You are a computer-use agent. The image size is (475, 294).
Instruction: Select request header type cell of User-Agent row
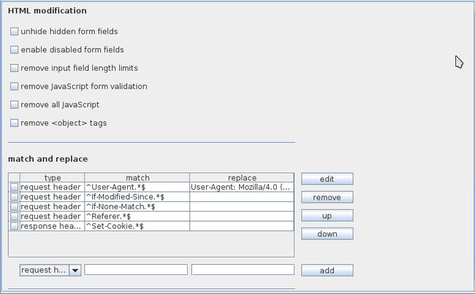pos(52,187)
